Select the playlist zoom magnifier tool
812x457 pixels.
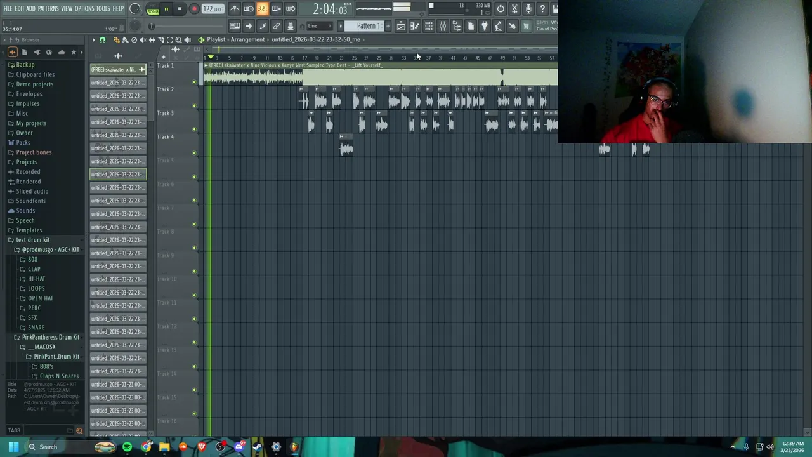click(x=178, y=40)
